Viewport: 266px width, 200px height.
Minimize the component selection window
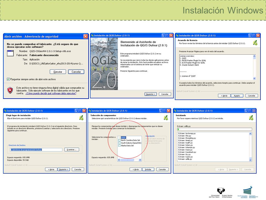pos(161,111)
